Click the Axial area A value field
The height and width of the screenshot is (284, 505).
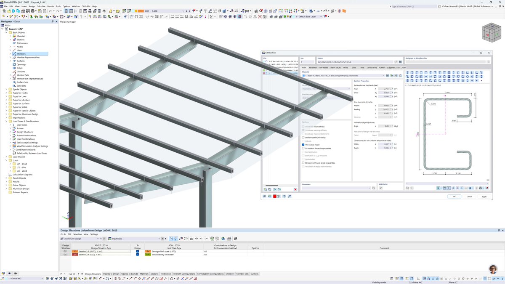(x=385, y=89)
